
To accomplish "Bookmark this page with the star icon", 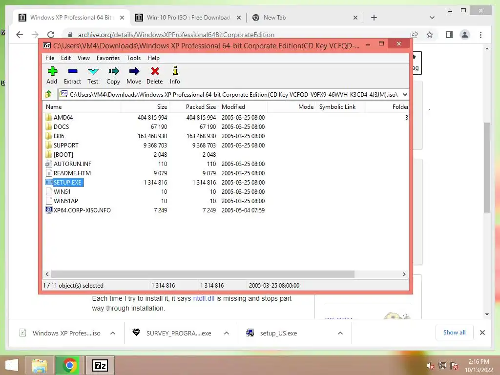I will click(430, 35).
